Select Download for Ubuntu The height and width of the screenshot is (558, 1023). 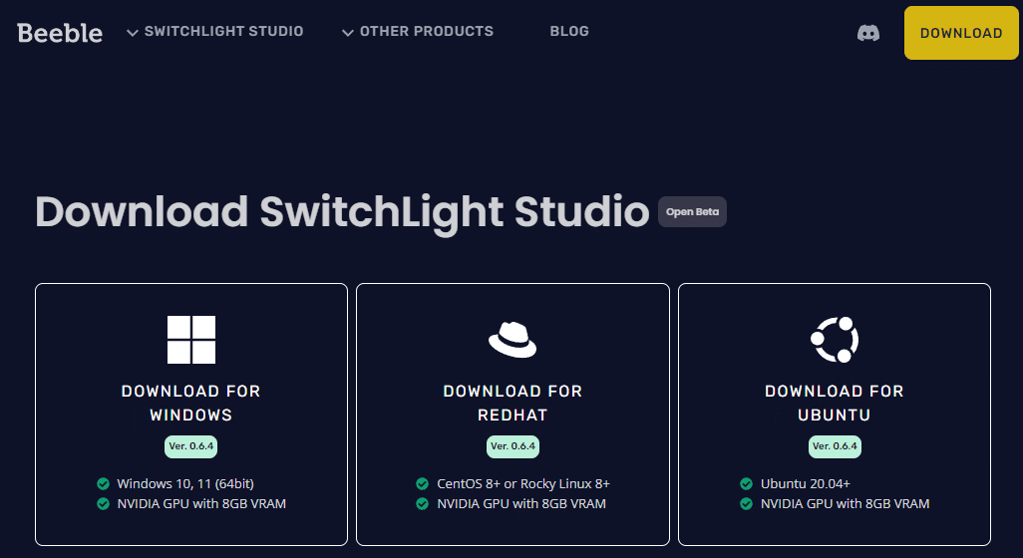[x=834, y=403]
